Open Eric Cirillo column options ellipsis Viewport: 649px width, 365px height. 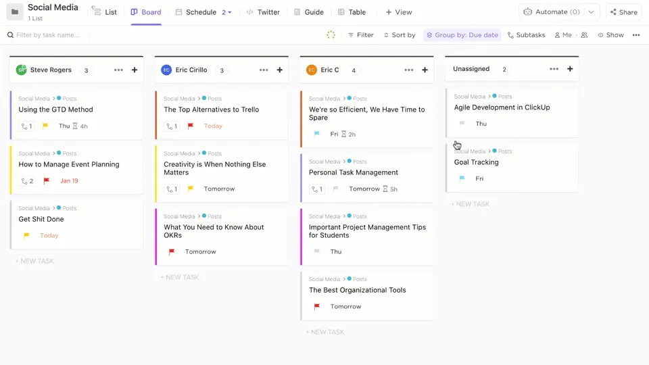pos(264,70)
